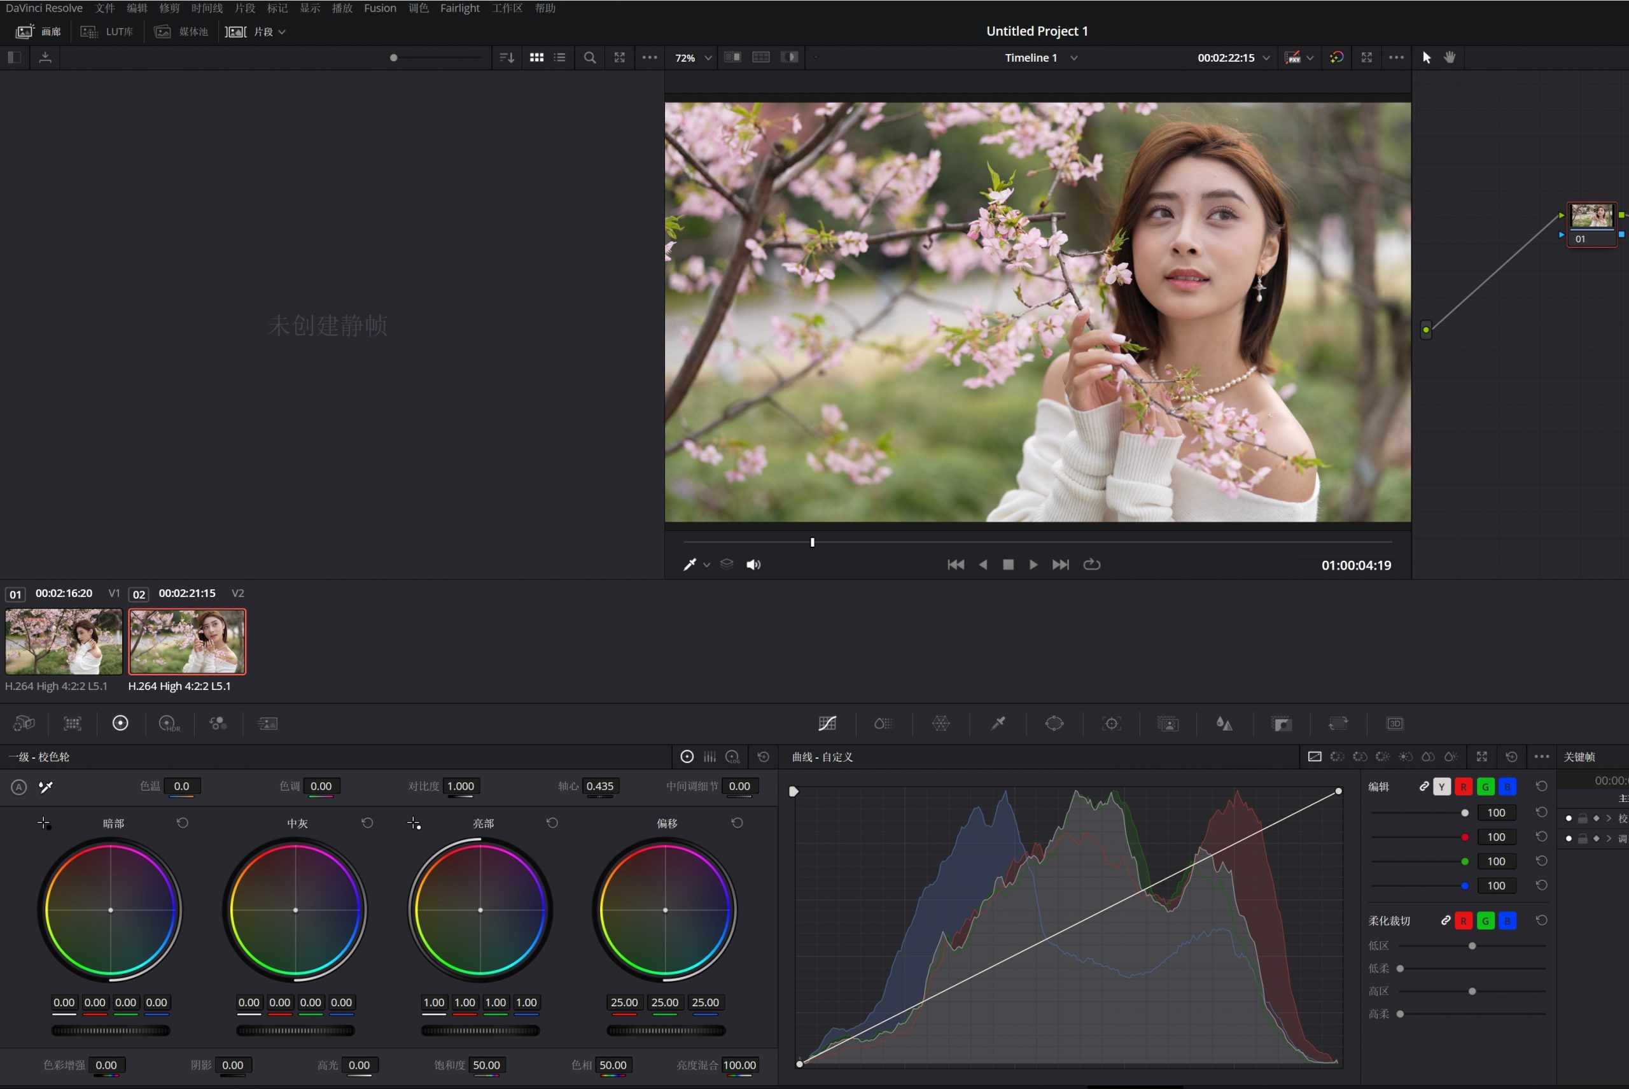Open the 片段 clips dropdown arrow

tap(282, 32)
